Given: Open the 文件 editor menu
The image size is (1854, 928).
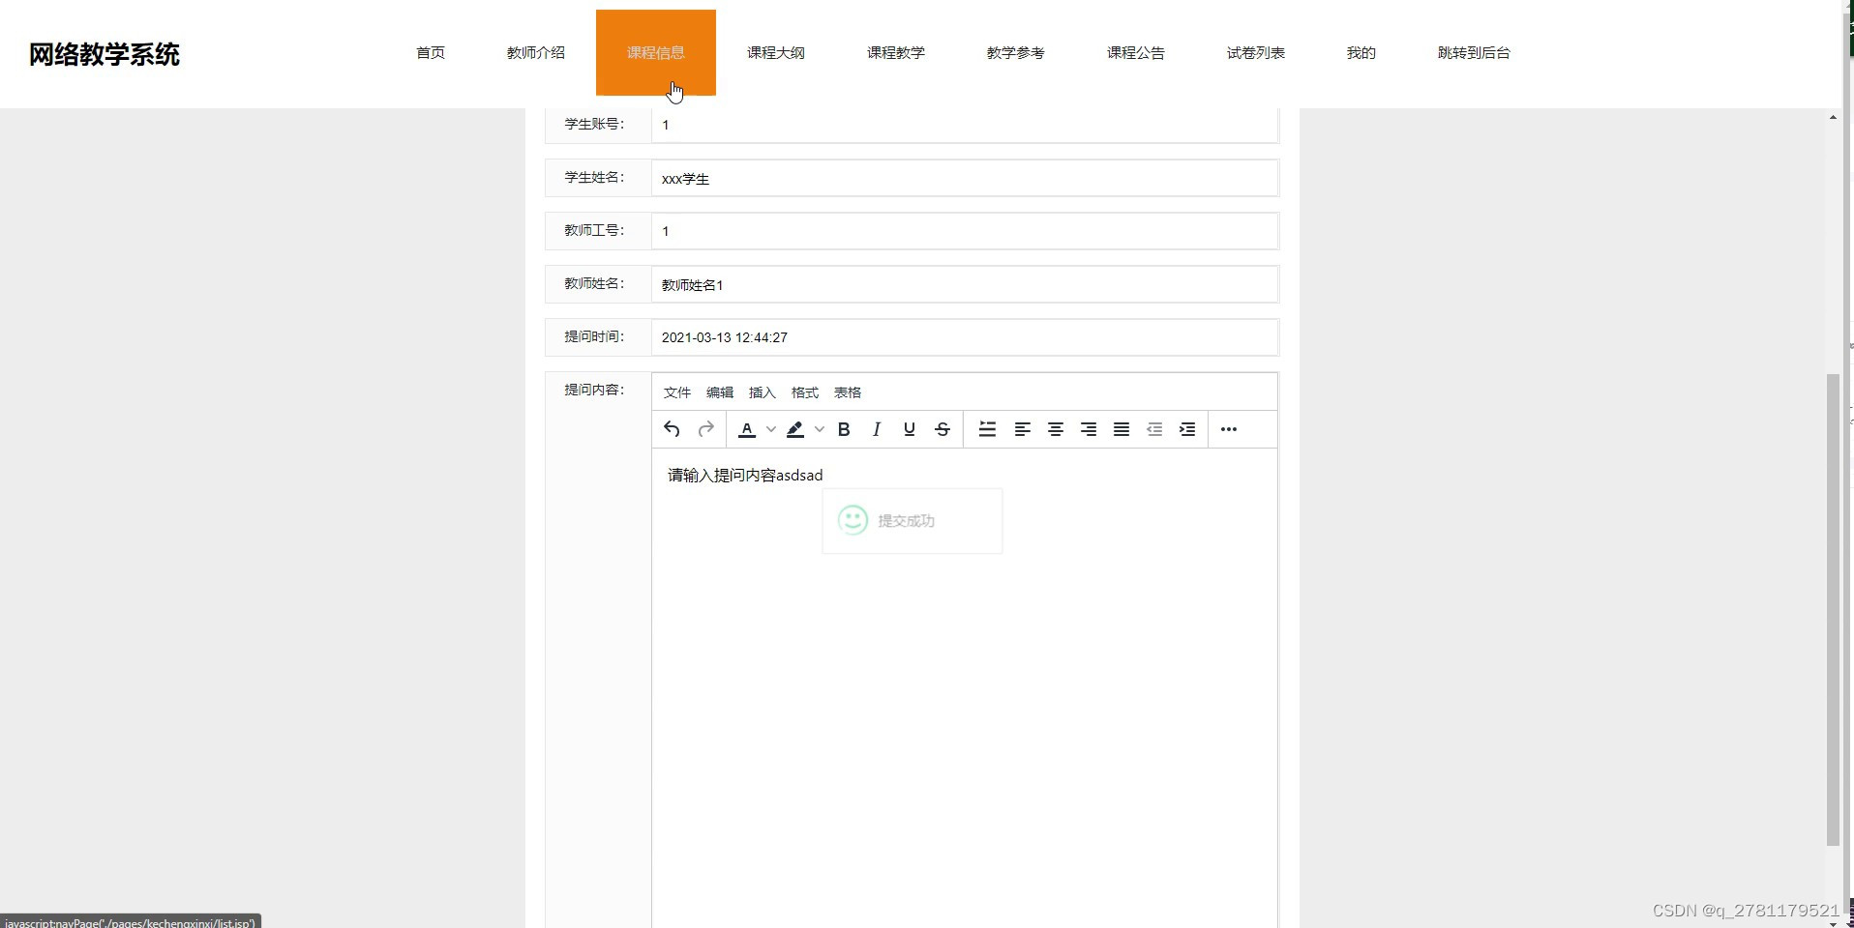Looking at the screenshot, I should pyautogui.click(x=677, y=392).
